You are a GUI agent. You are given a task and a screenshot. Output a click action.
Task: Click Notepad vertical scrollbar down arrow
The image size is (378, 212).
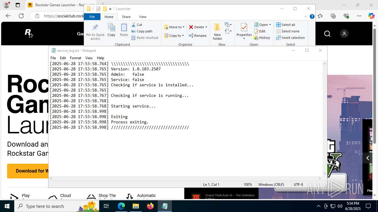point(325,173)
